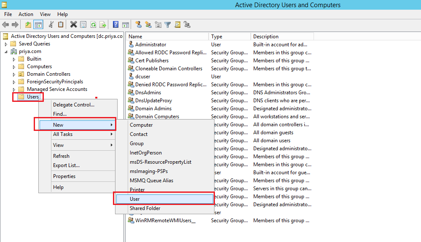The width and height of the screenshot is (421, 242).
Task: Select Find... in the context menu
Action: 78,114
